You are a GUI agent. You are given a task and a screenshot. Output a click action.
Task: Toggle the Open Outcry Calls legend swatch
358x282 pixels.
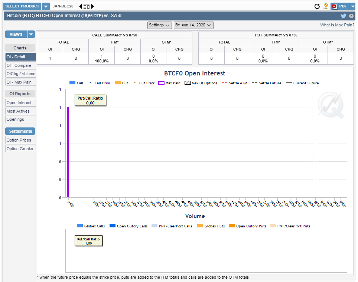coord(113,226)
